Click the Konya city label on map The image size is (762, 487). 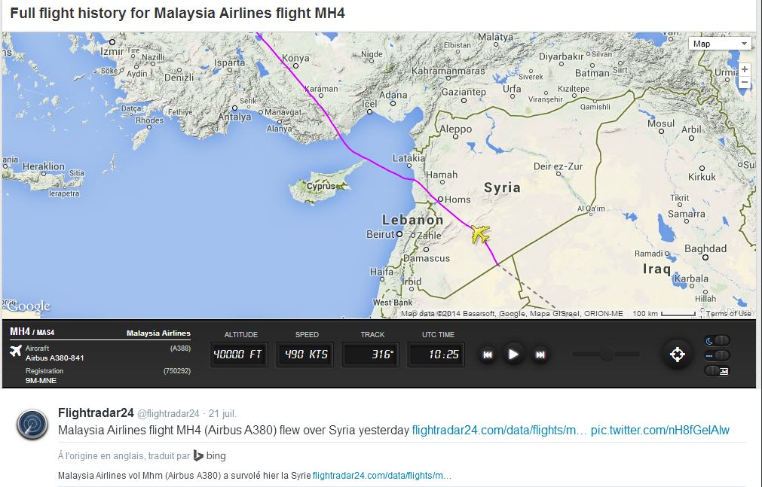click(x=295, y=58)
